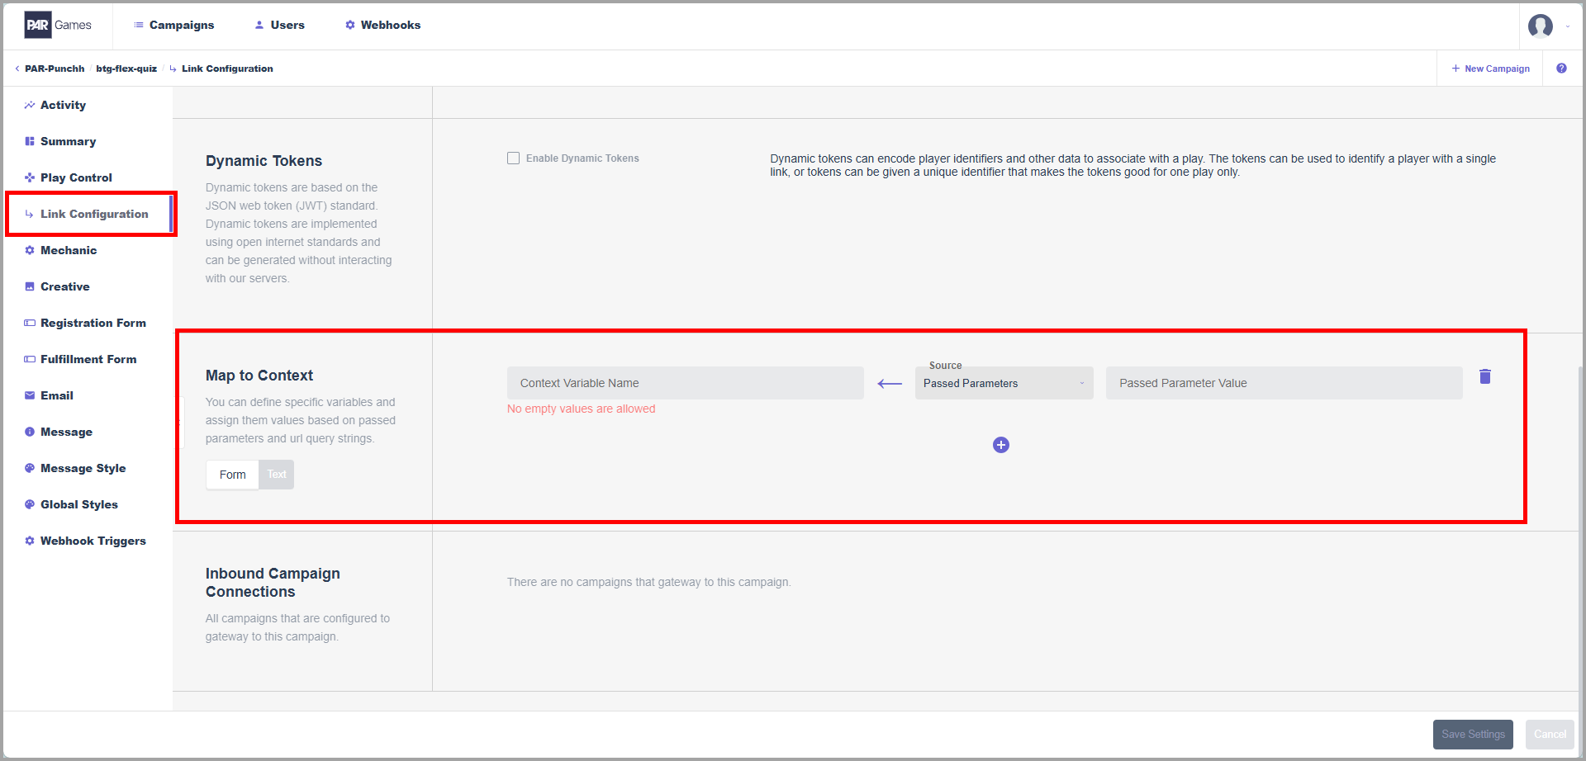Click the Play Control icon

[30, 177]
